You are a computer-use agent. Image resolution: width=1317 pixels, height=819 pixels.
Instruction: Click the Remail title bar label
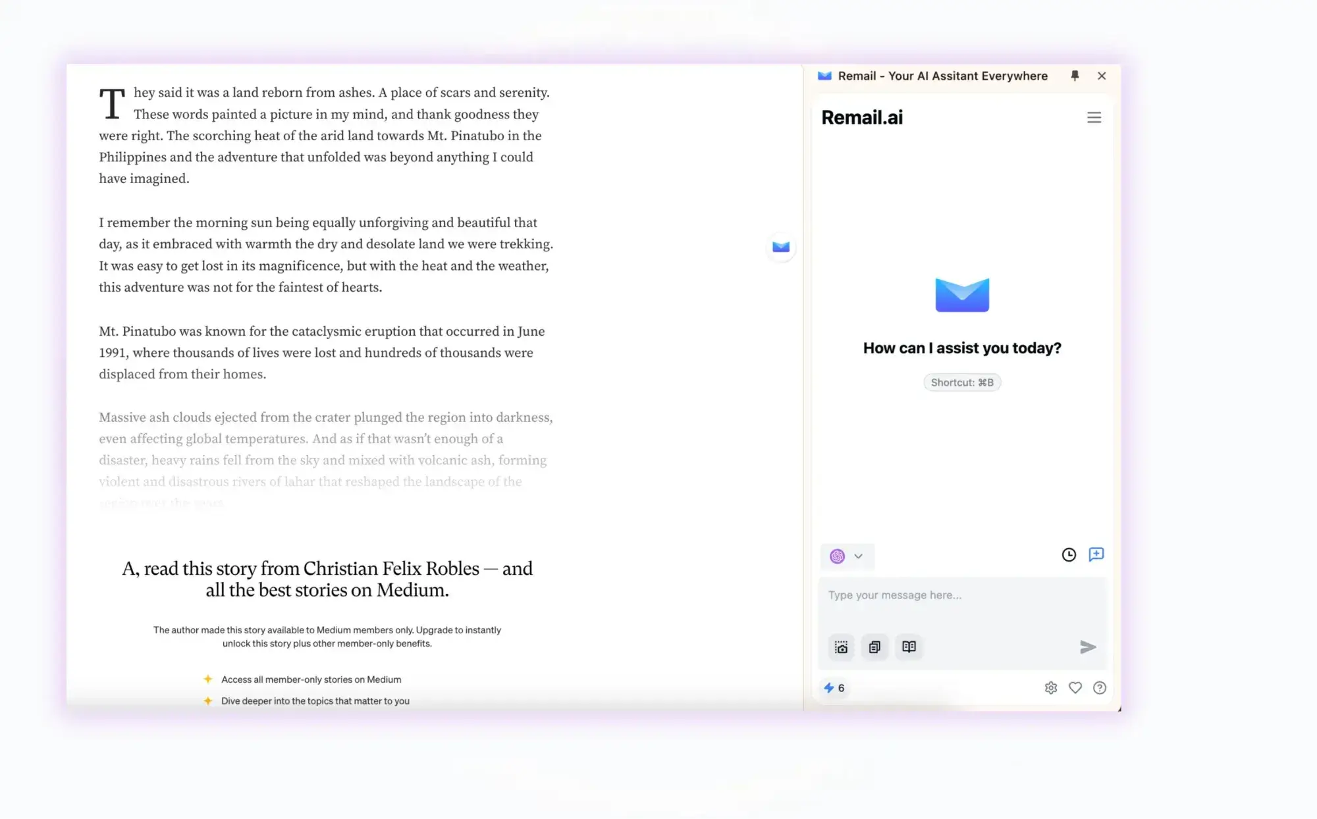click(942, 76)
